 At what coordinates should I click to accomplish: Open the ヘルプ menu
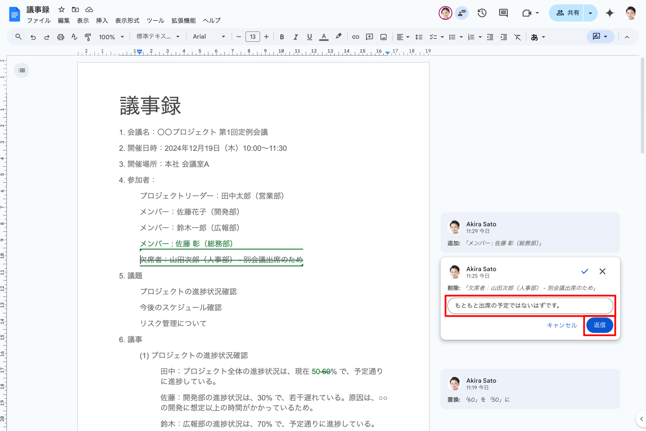212,21
